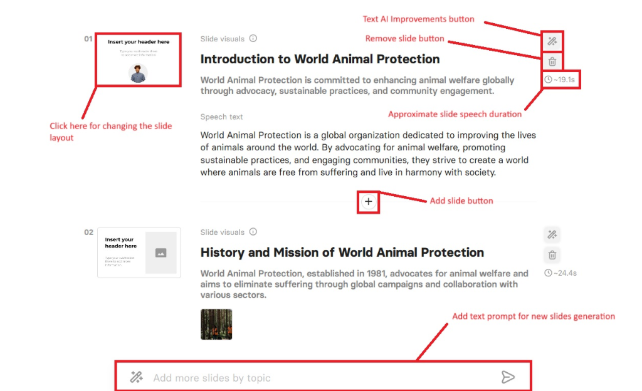Click Slide visuals label on slide 01
Viewport: 642px width, 391px height.
pyautogui.click(x=223, y=39)
